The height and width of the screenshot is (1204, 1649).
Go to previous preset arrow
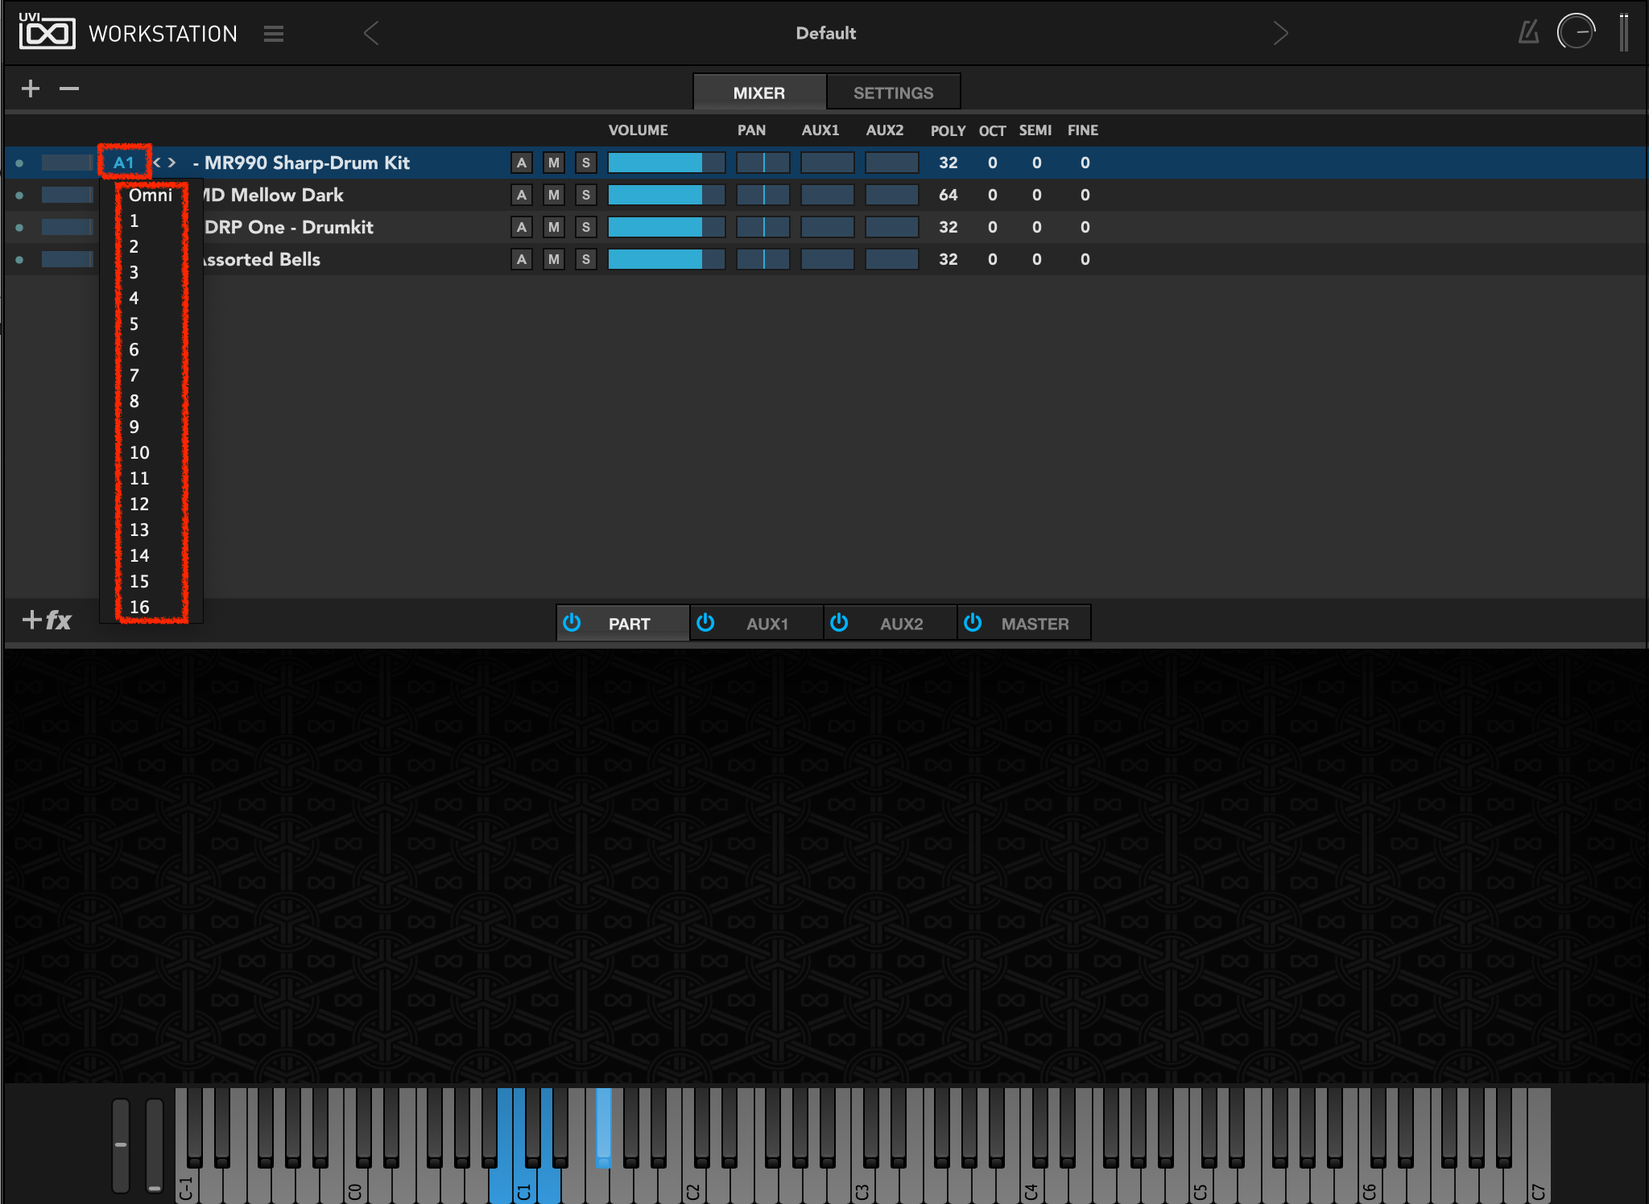[x=371, y=33]
